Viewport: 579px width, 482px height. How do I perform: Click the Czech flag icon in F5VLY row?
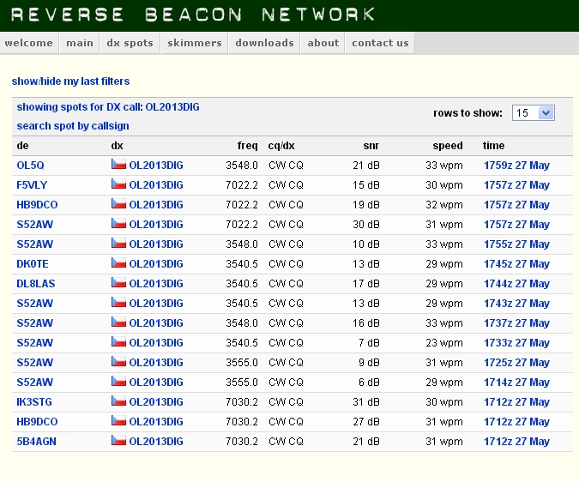pyautogui.click(x=118, y=184)
